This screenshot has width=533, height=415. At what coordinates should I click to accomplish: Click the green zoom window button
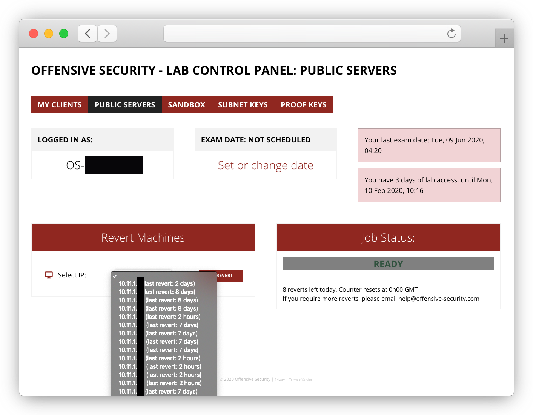coord(64,34)
